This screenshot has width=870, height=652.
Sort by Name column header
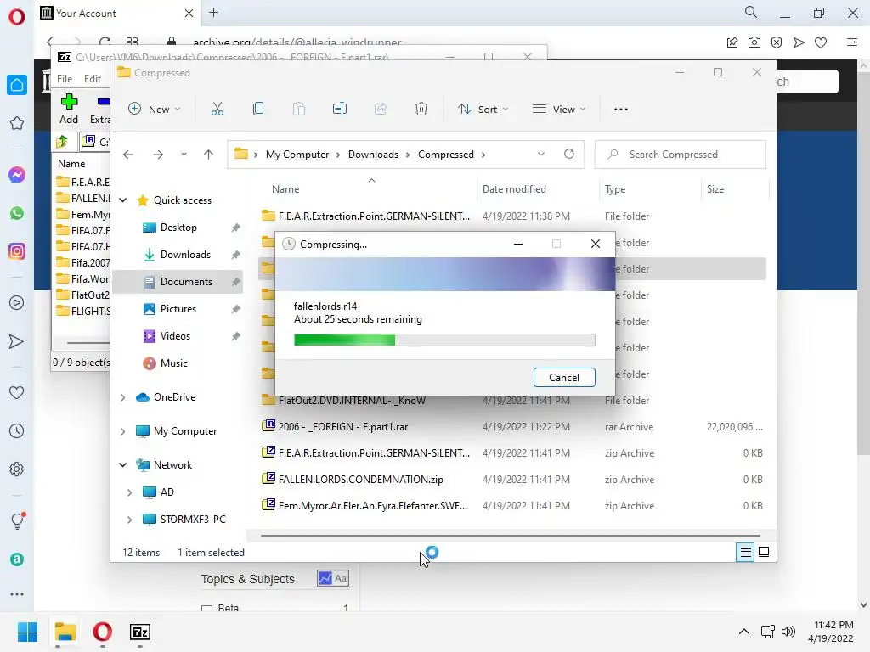tap(285, 189)
